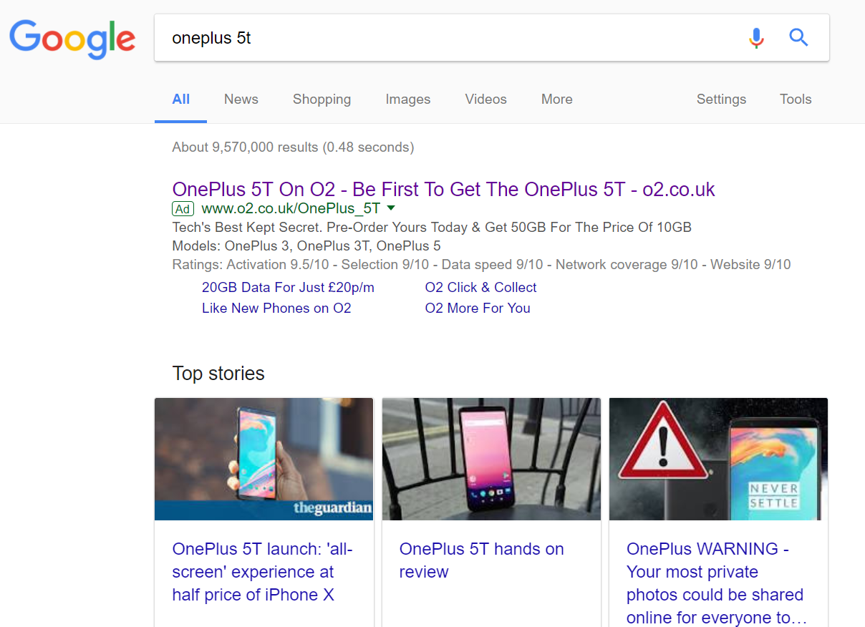Image resolution: width=865 pixels, height=627 pixels.
Task: Open OnePlus 5T launch 'all-screen' experience story
Action: coord(263,572)
